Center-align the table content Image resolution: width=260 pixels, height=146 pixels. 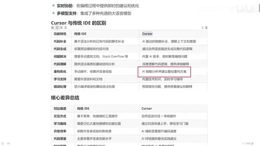tap(61, 28)
